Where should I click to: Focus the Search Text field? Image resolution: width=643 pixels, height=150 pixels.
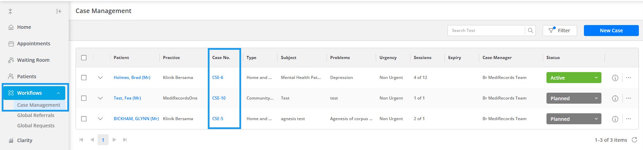tap(486, 31)
